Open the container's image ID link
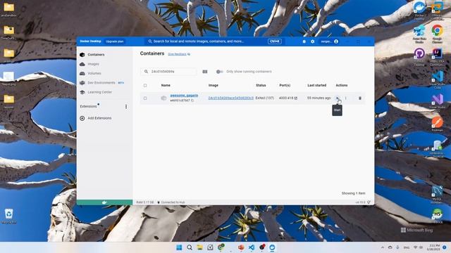This screenshot has width=451, height=253. click(x=231, y=98)
